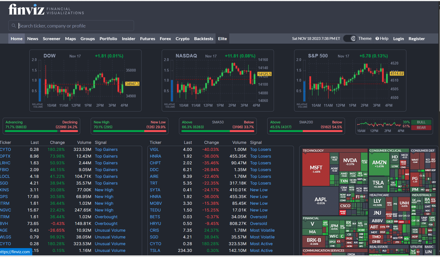
Task: Open the DOW intraday chart
Action: (85, 80)
